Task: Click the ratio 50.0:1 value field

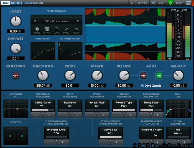Action: point(70,86)
